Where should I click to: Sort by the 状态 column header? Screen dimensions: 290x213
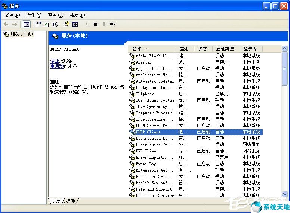tap(203, 49)
